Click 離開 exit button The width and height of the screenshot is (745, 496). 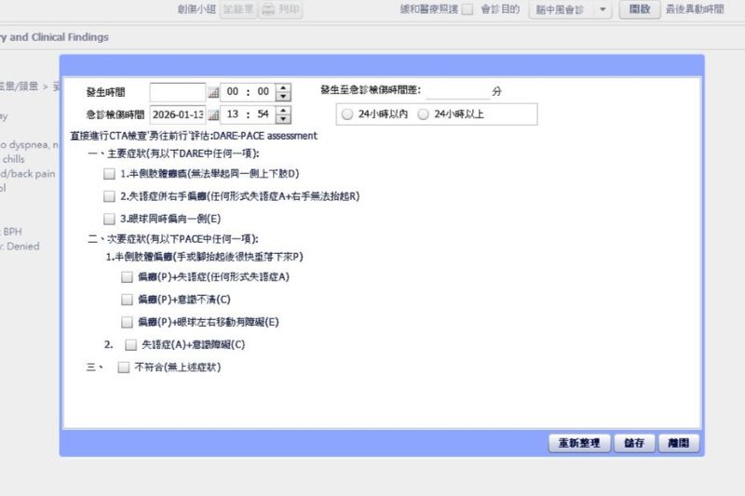tap(679, 443)
